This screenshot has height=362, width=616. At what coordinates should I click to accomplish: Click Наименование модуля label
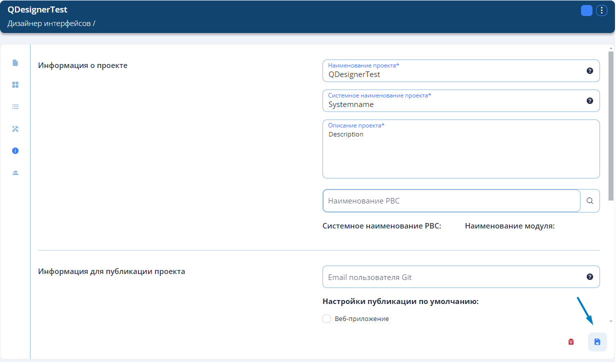click(510, 226)
